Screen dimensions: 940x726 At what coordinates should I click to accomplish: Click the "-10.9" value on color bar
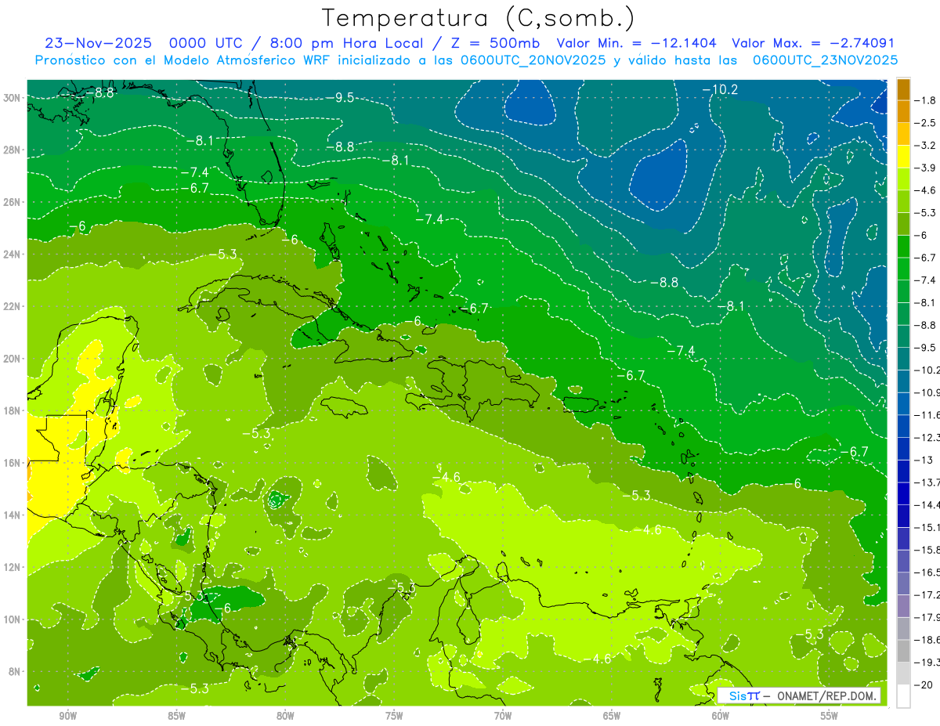pos(927,392)
